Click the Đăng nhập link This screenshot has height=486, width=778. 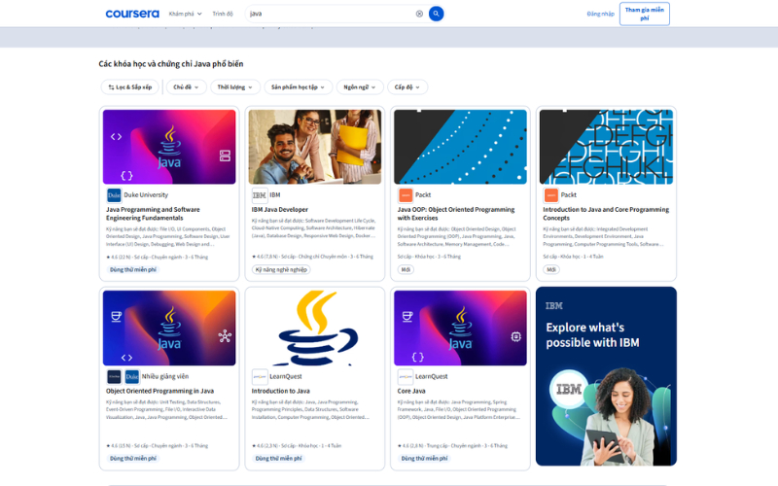(x=600, y=14)
